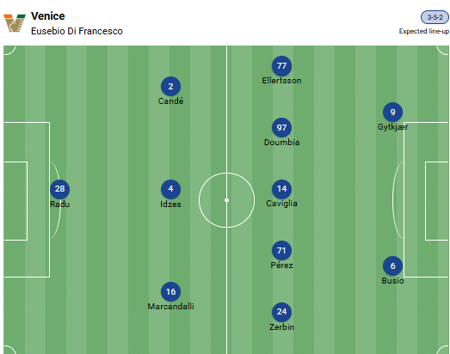
Task: Select Caviglia number 14 player marker
Action: coord(281,189)
